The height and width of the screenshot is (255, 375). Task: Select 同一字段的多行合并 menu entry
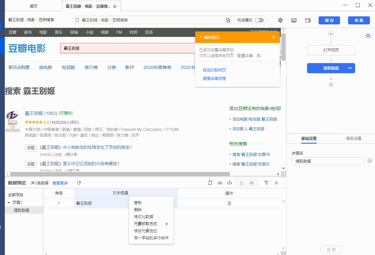click(151, 238)
